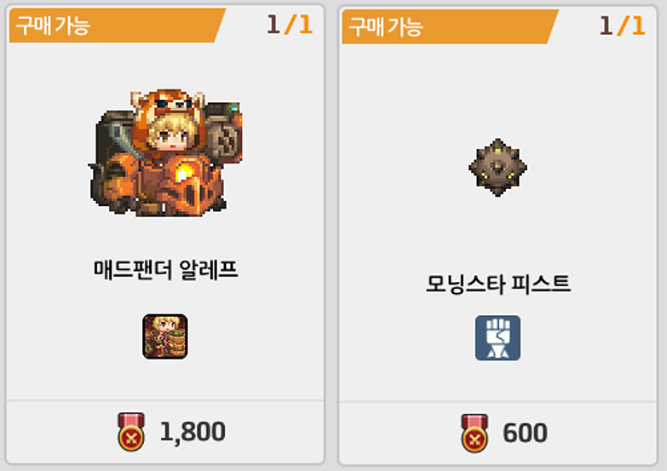Click the 모닝스타 피스트 name label
Screen dimensions: 667x471
(x=497, y=284)
